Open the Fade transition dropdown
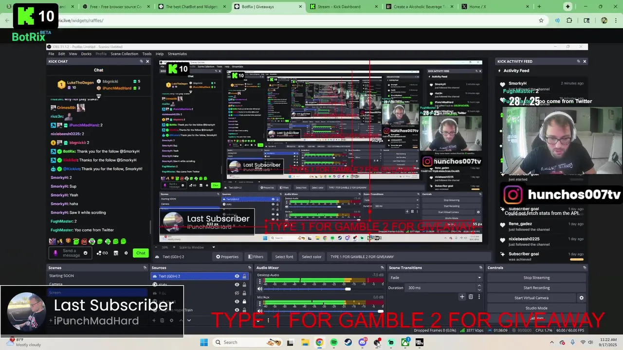The image size is (623, 350). pyautogui.click(x=436, y=278)
